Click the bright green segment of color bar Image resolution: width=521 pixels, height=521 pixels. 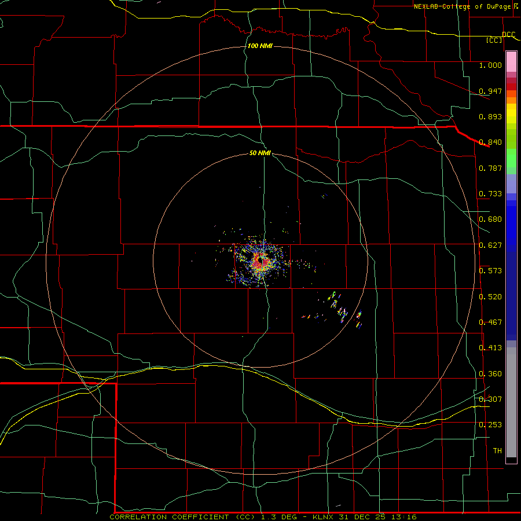coord(511,158)
